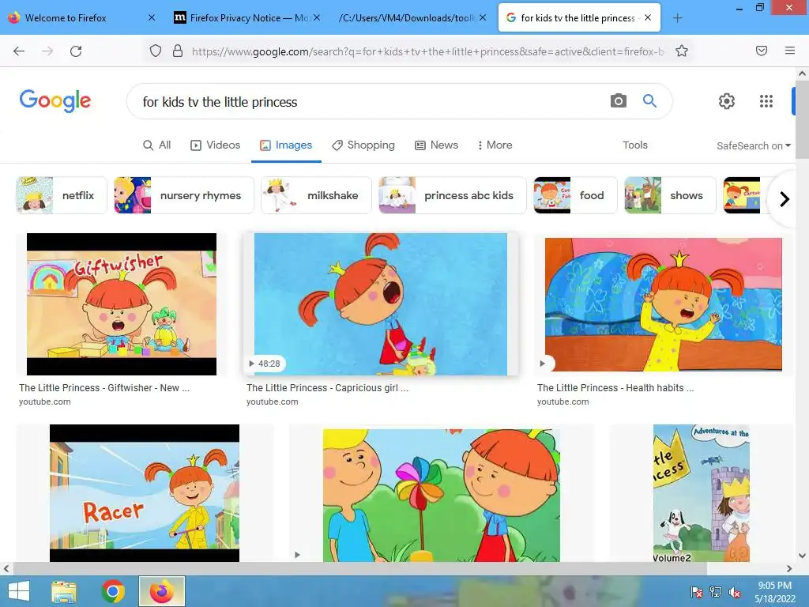The height and width of the screenshot is (607, 809).
Task: Click Firefox taskbar icon
Action: tap(162, 591)
